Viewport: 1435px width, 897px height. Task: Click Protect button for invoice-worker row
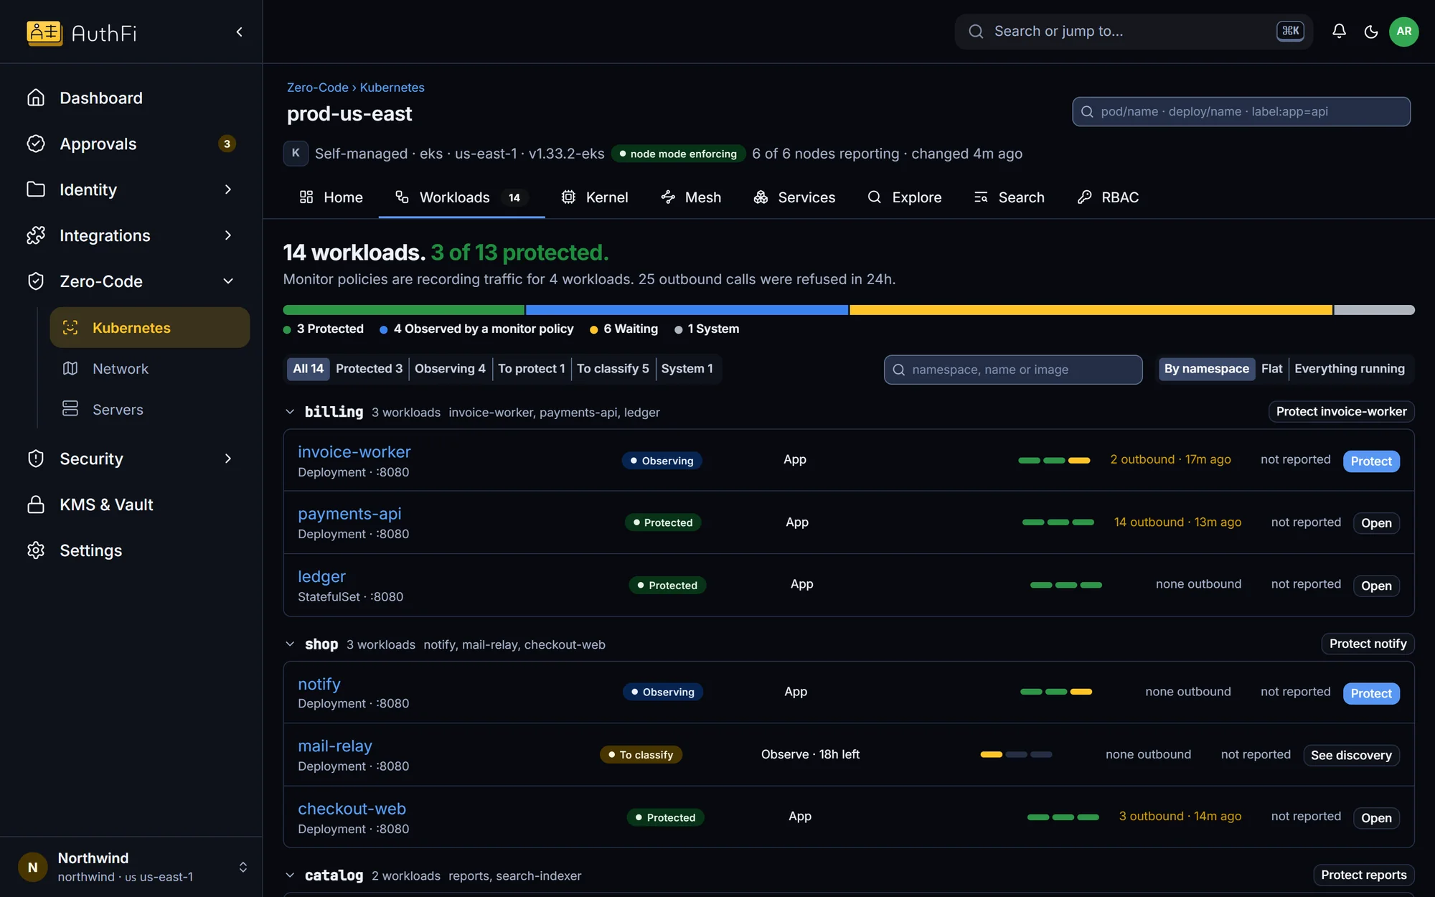click(1371, 461)
